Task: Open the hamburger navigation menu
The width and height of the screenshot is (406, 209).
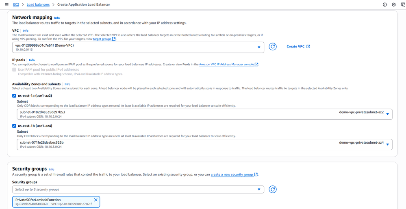Action: (7, 4)
